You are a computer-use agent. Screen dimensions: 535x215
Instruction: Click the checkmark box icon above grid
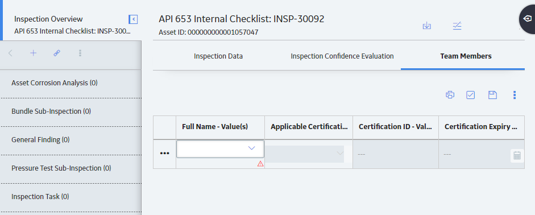[471, 95]
